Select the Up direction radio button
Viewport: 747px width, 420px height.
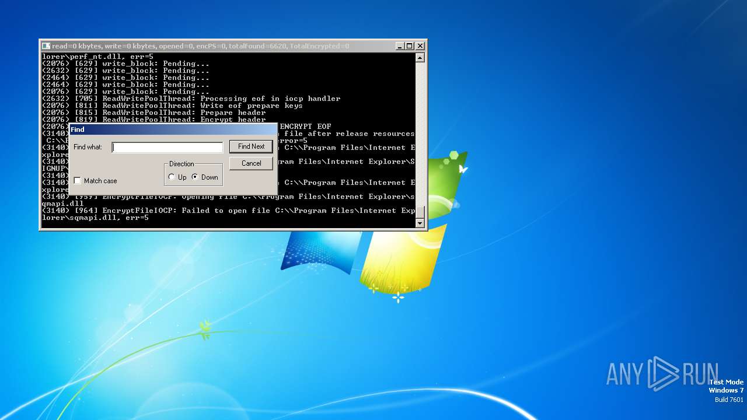pos(172,177)
